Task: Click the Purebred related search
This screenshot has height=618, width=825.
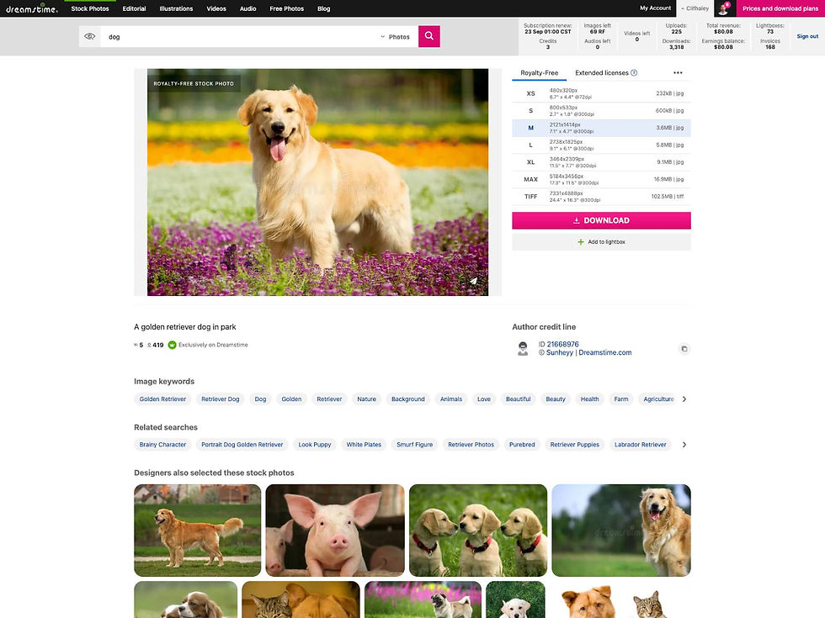Action: tap(522, 445)
